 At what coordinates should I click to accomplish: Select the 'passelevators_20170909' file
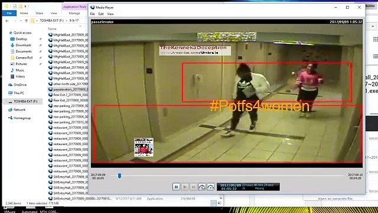coord(69,89)
